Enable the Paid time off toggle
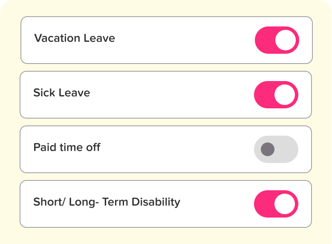 pyautogui.click(x=276, y=149)
